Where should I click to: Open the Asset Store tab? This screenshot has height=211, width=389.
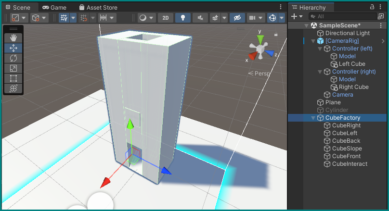tap(98, 8)
